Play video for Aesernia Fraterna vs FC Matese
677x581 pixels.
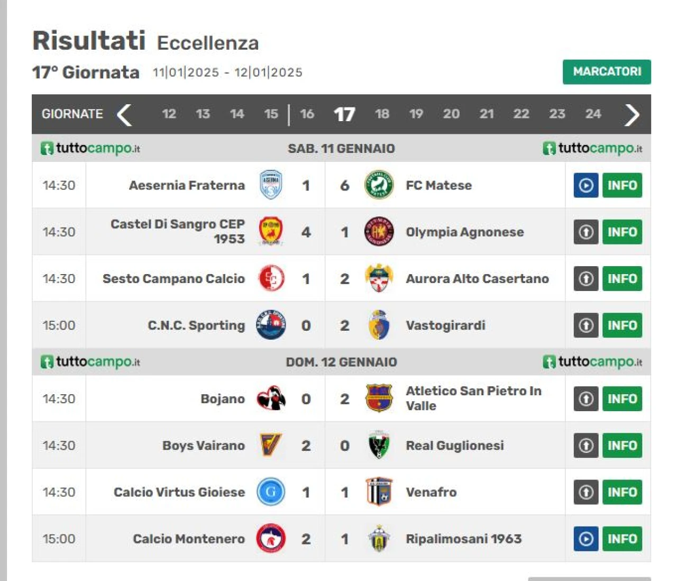tap(586, 185)
